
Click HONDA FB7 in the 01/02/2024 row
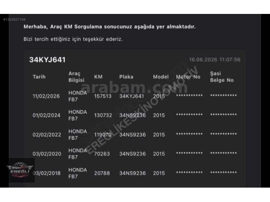coord(78,115)
